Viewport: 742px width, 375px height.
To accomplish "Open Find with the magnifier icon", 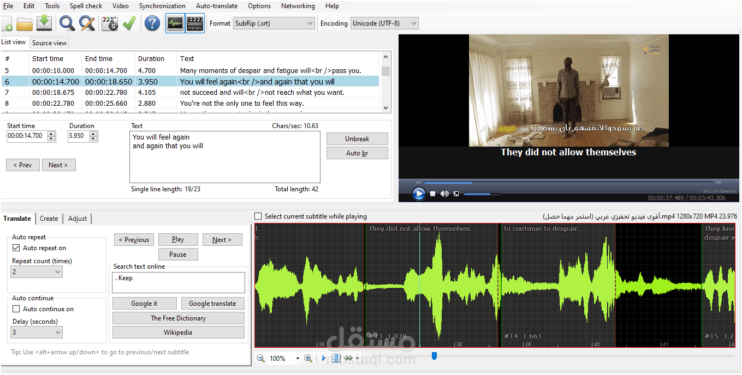I will [x=67, y=23].
